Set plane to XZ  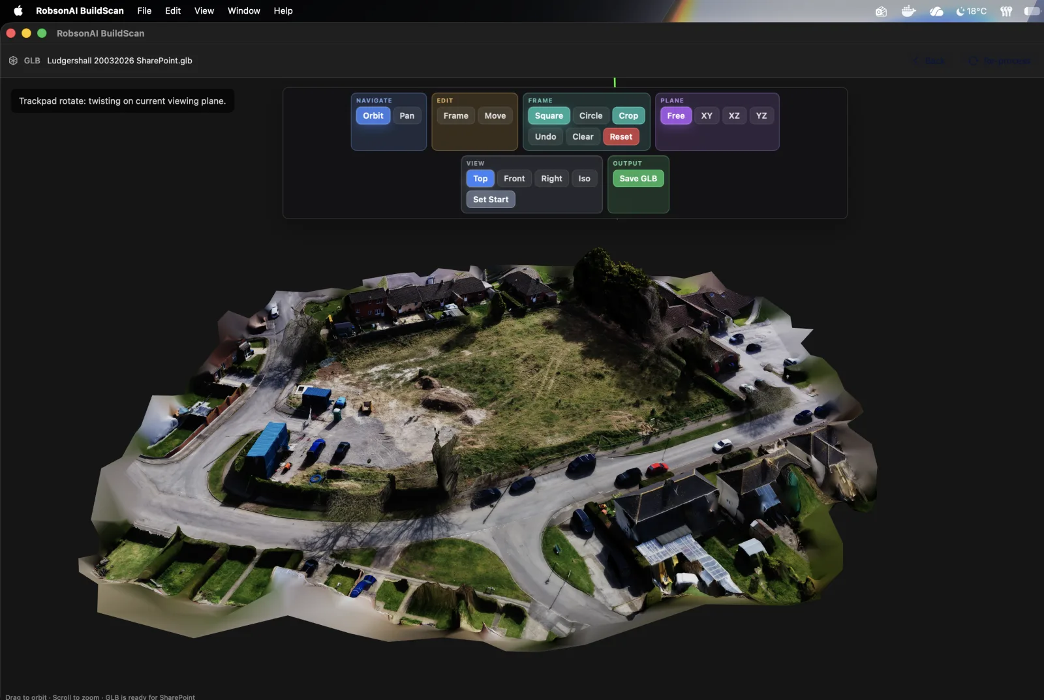point(734,115)
